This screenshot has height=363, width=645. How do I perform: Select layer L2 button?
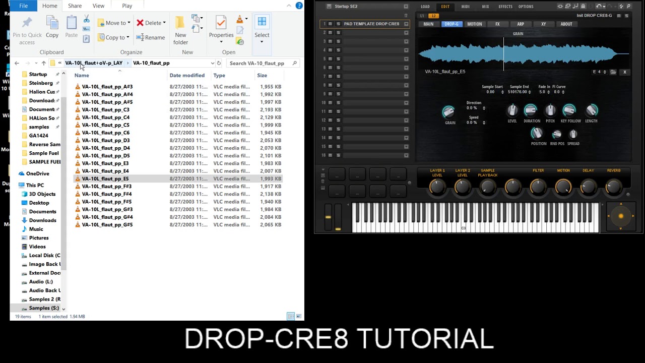[x=433, y=16]
